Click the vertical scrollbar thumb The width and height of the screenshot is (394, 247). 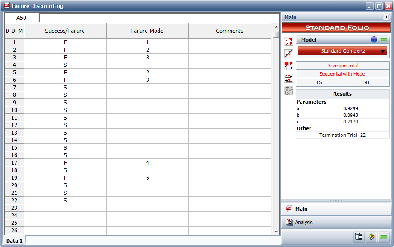pos(276,34)
